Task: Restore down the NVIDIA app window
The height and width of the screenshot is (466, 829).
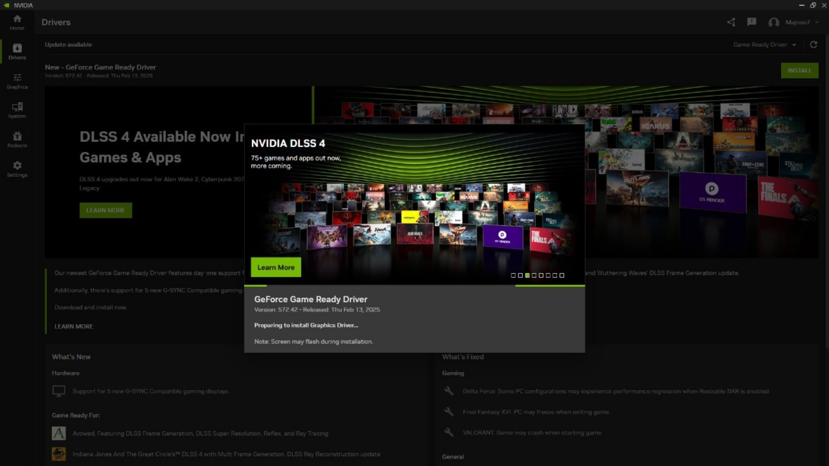Action: pyautogui.click(x=813, y=5)
